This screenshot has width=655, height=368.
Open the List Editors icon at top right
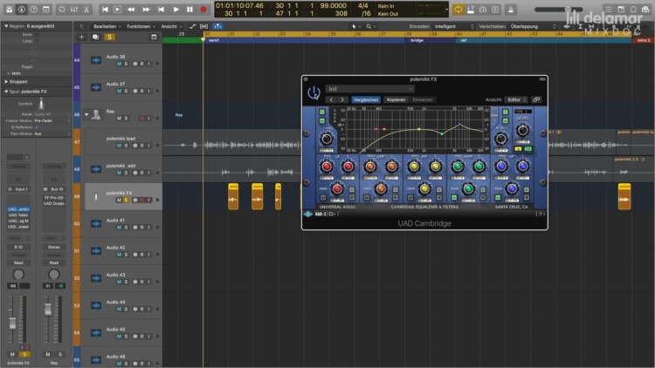point(608,10)
